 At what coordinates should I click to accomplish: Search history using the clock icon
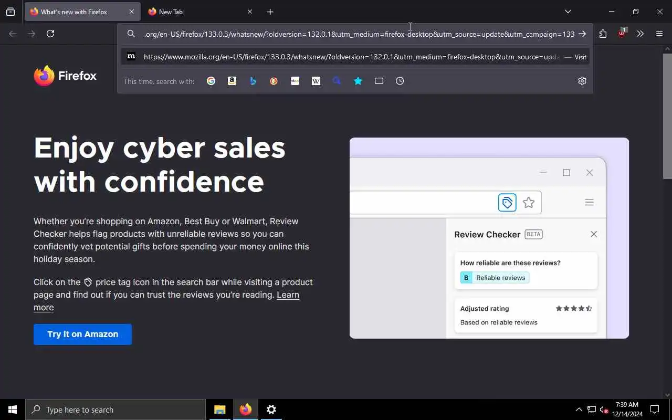pos(400,81)
